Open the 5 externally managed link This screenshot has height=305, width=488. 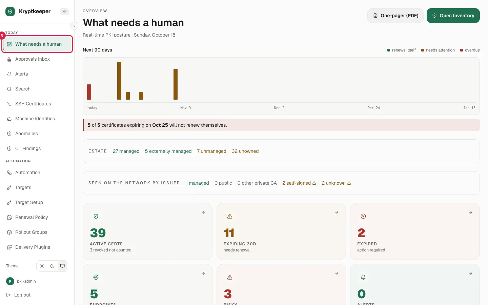(x=168, y=151)
